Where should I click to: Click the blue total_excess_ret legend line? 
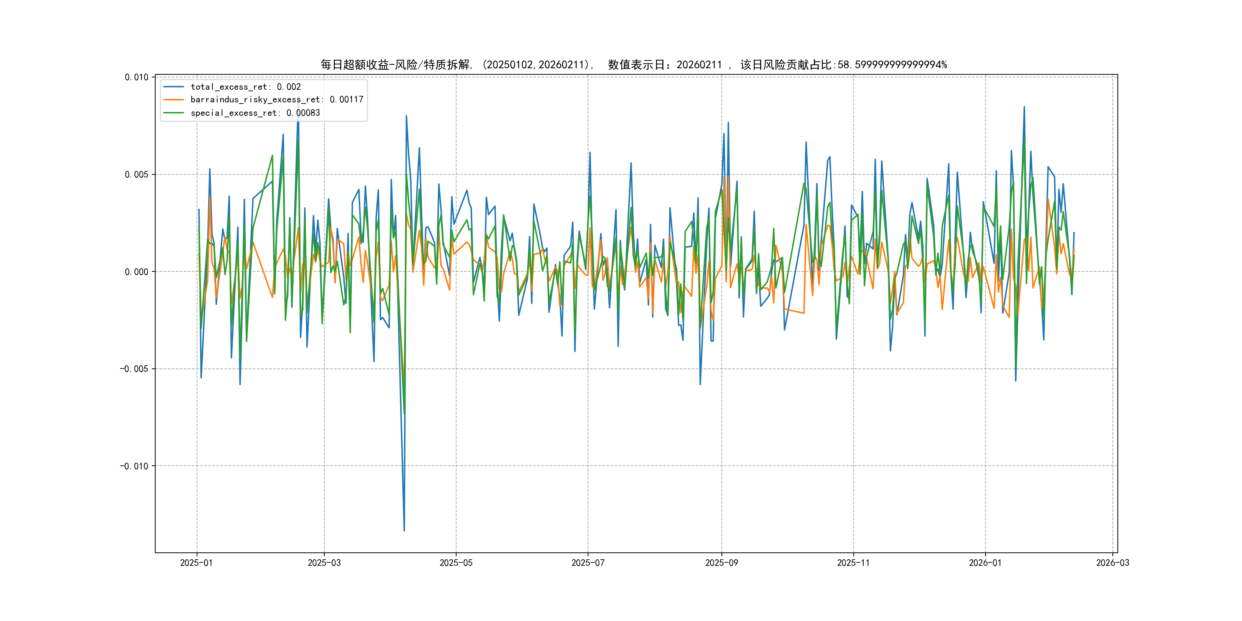pyautogui.click(x=174, y=87)
